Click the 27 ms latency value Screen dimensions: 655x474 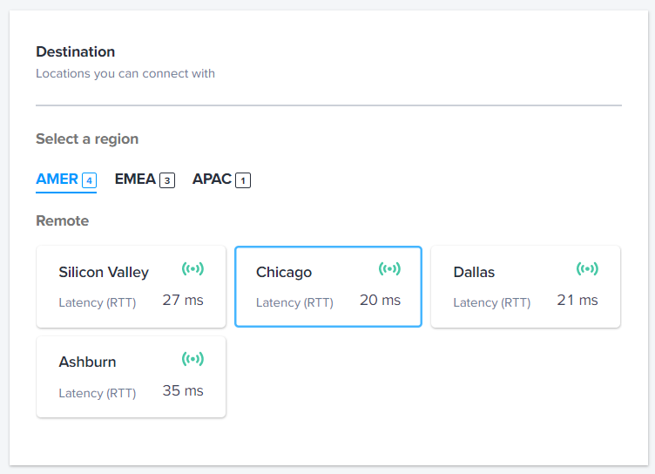(183, 300)
